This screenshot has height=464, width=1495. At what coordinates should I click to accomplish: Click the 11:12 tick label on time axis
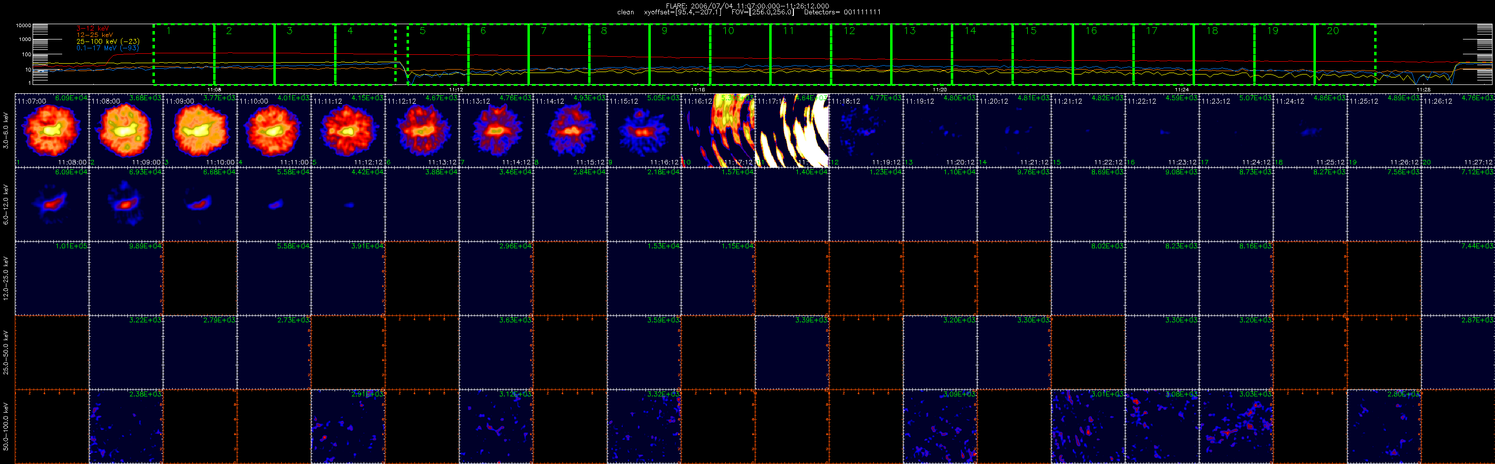456,89
